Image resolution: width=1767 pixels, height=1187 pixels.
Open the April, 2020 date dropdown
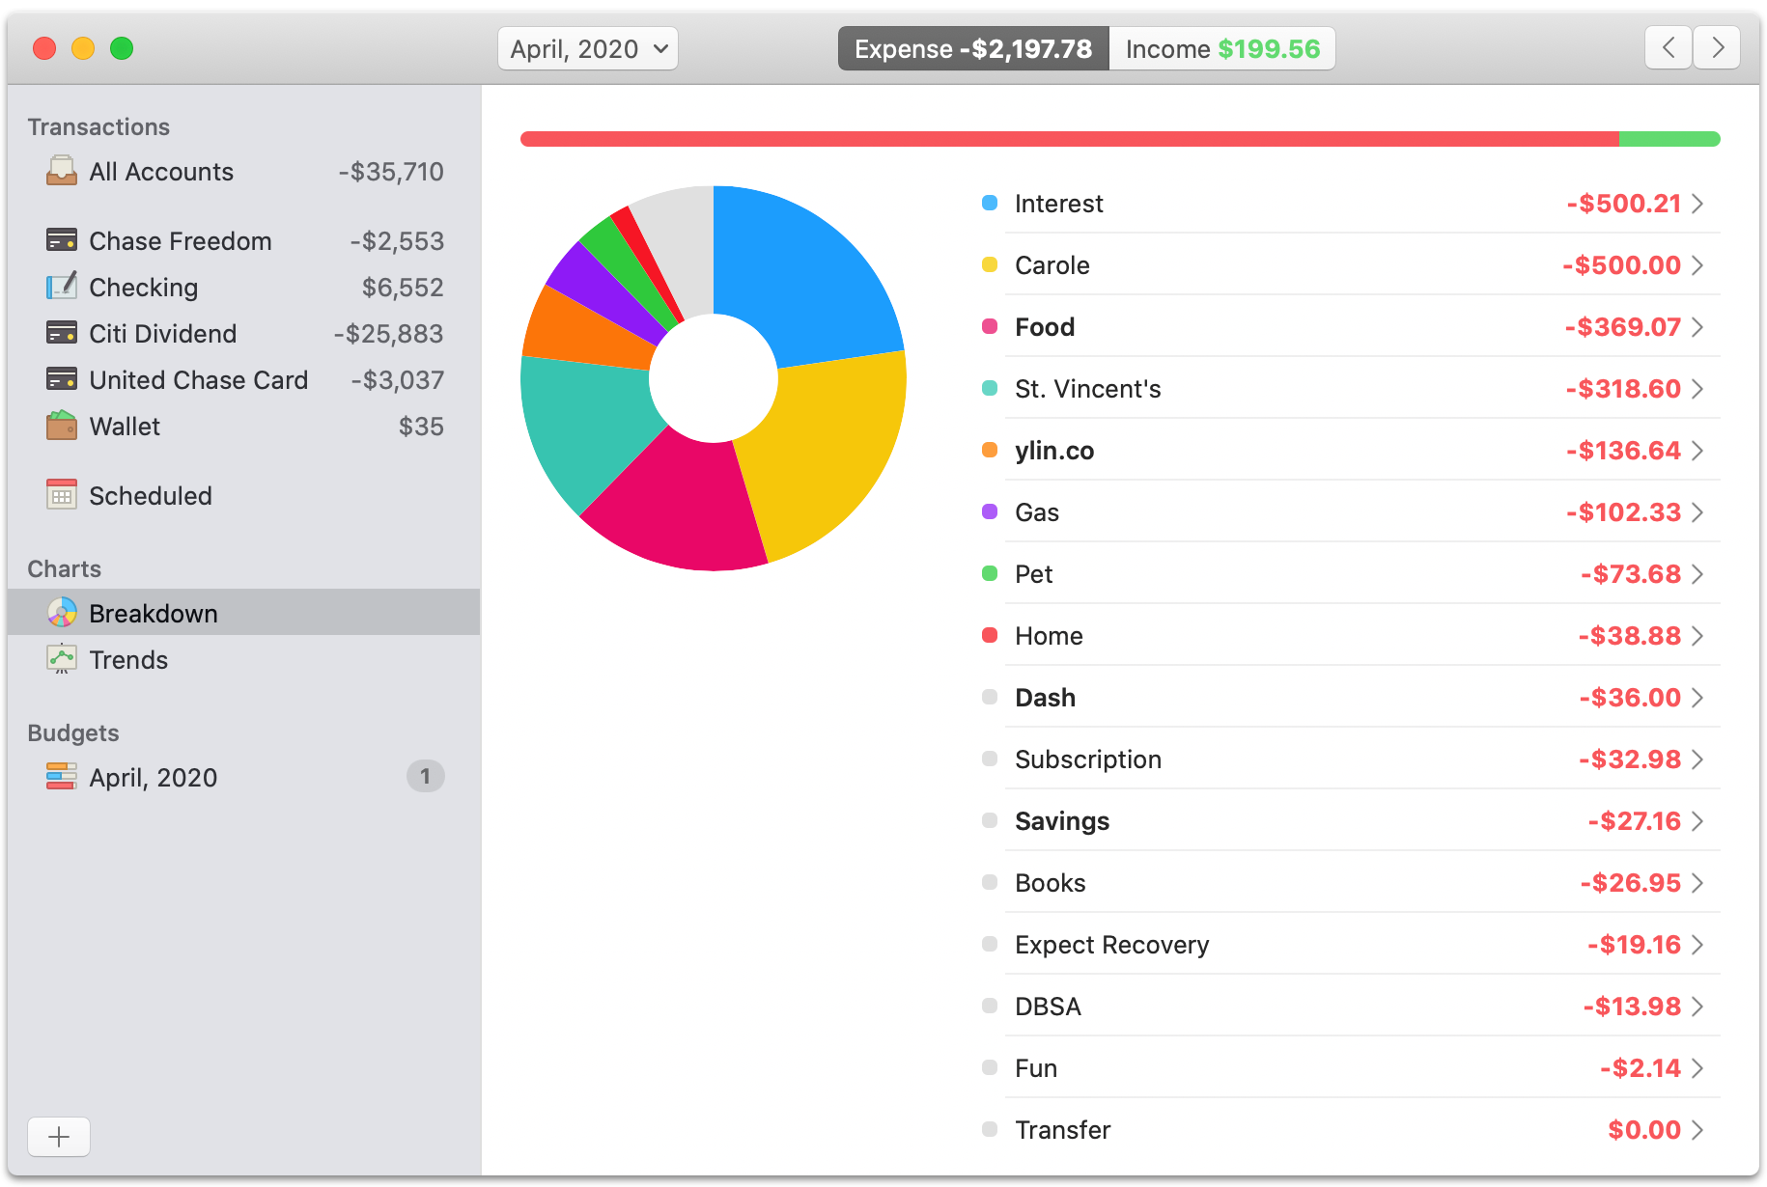(587, 47)
